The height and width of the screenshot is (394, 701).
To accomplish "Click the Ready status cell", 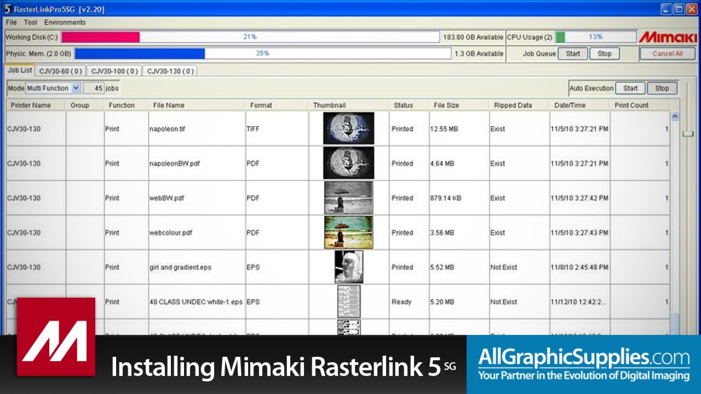I will pyautogui.click(x=409, y=302).
